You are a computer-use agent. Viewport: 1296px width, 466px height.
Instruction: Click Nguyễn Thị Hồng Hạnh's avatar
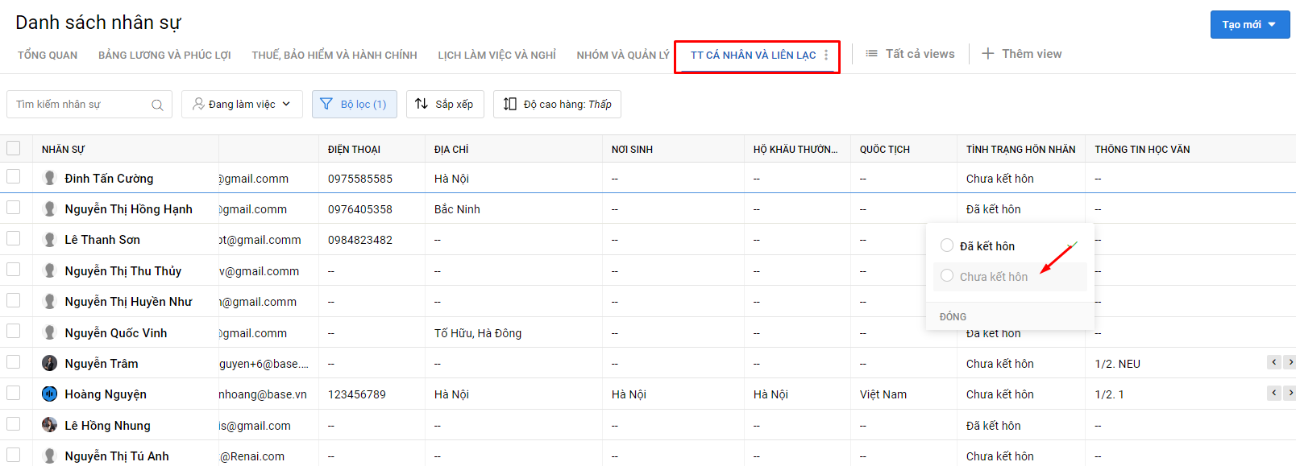(49, 209)
